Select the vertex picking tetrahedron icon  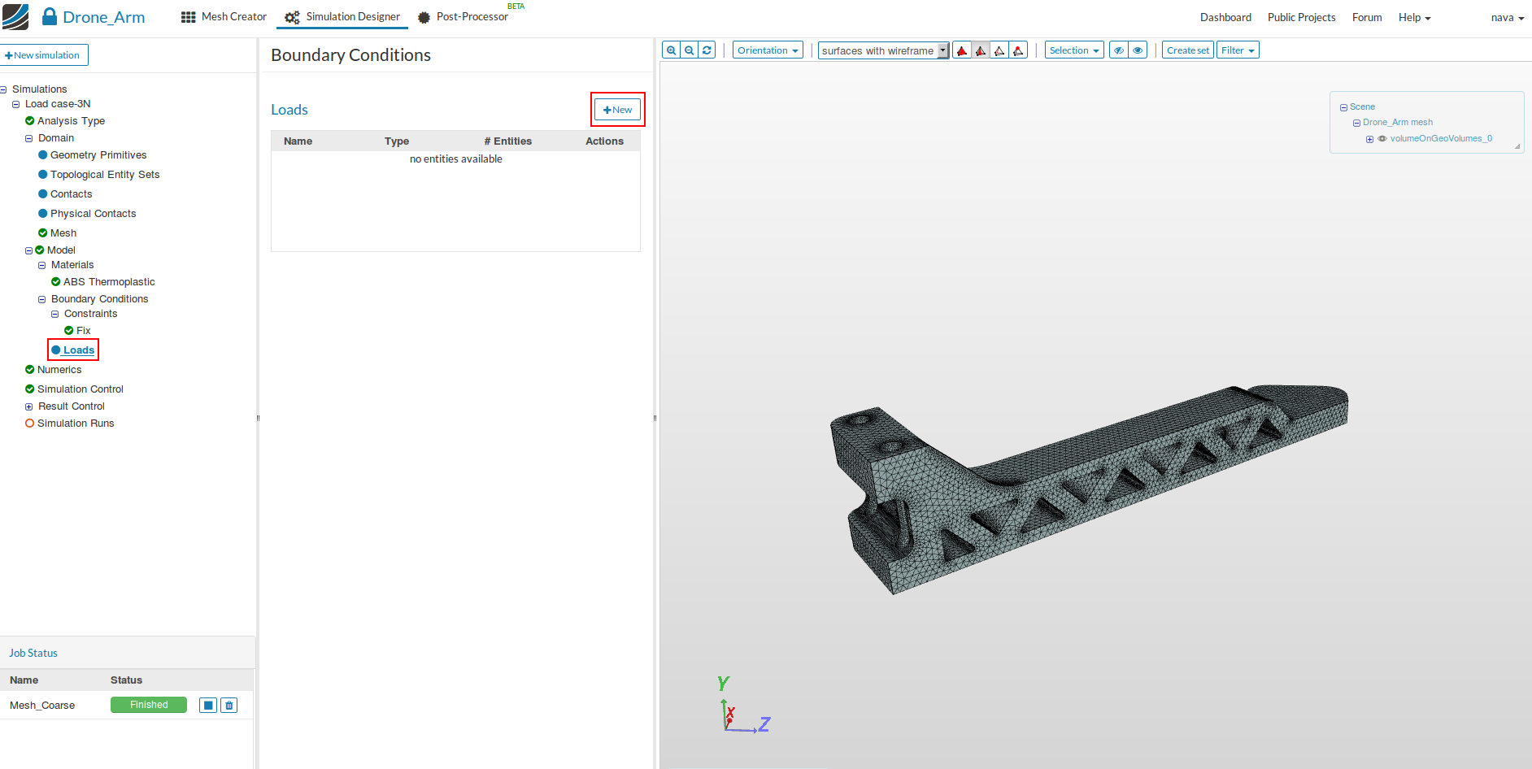(1018, 50)
